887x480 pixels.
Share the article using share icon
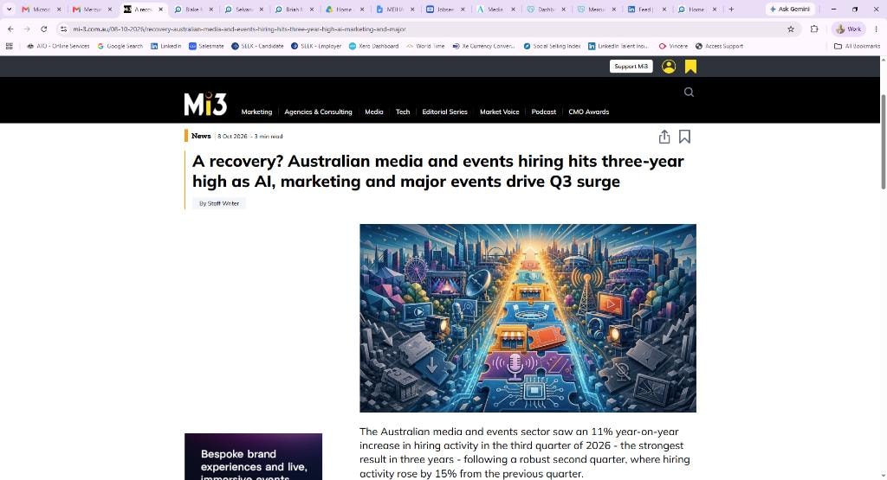point(664,137)
